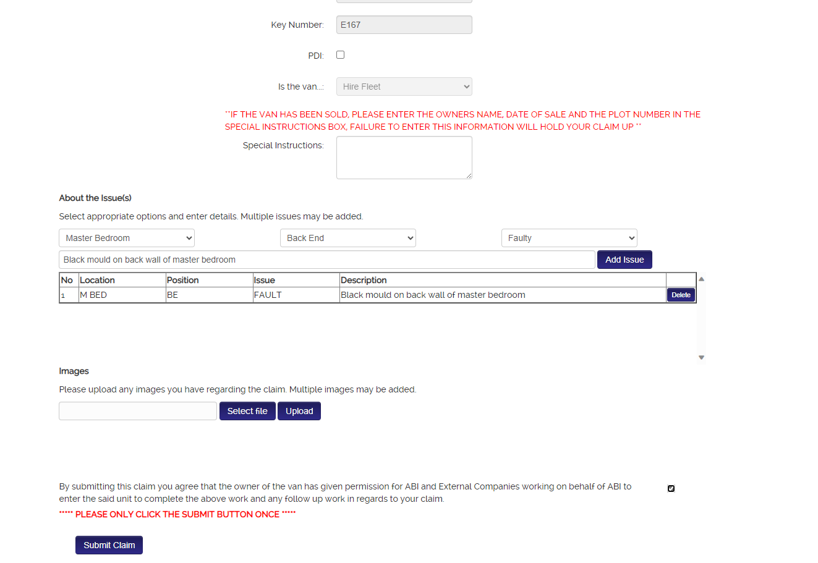
Task: Click the issue description text input
Action: click(x=326, y=260)
